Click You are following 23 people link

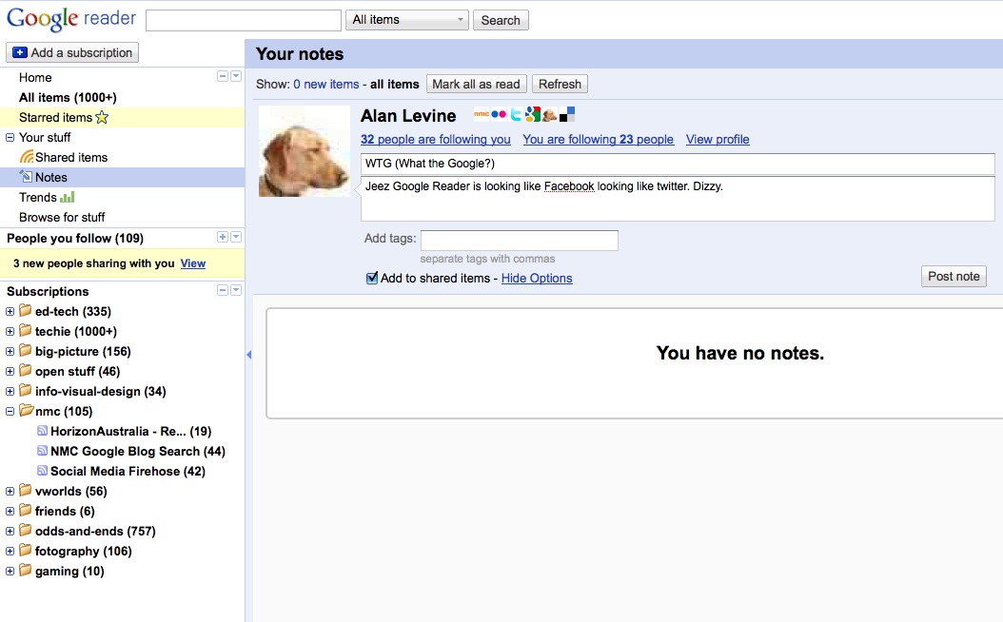599,140
